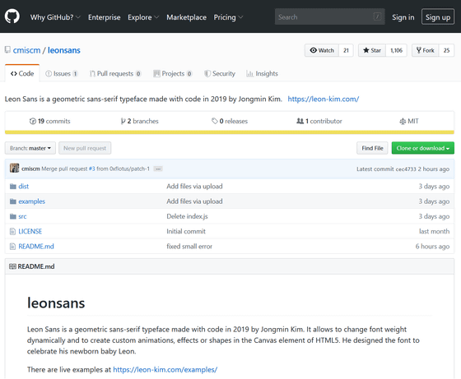Switch to the Issues tab
The height and width of the screenshot is (379, 461).
point(62,73)
